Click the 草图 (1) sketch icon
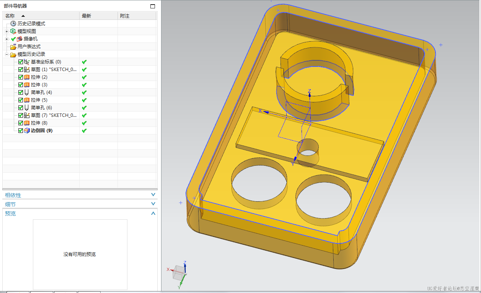 27,70
